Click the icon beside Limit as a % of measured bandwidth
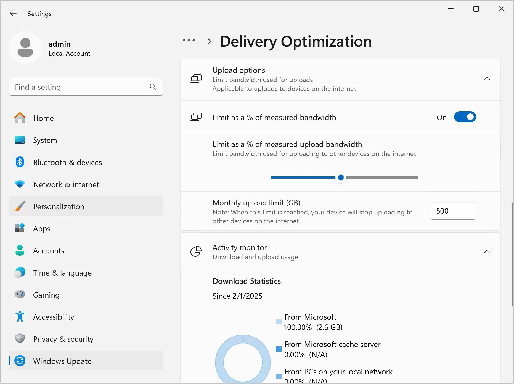Image resolution: width=514 pixels, height=384 pixels. (196, 117)
